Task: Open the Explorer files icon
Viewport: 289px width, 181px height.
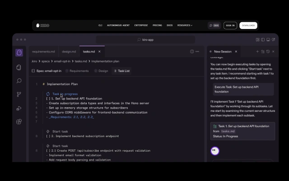Action: click(x=19, y=67)
